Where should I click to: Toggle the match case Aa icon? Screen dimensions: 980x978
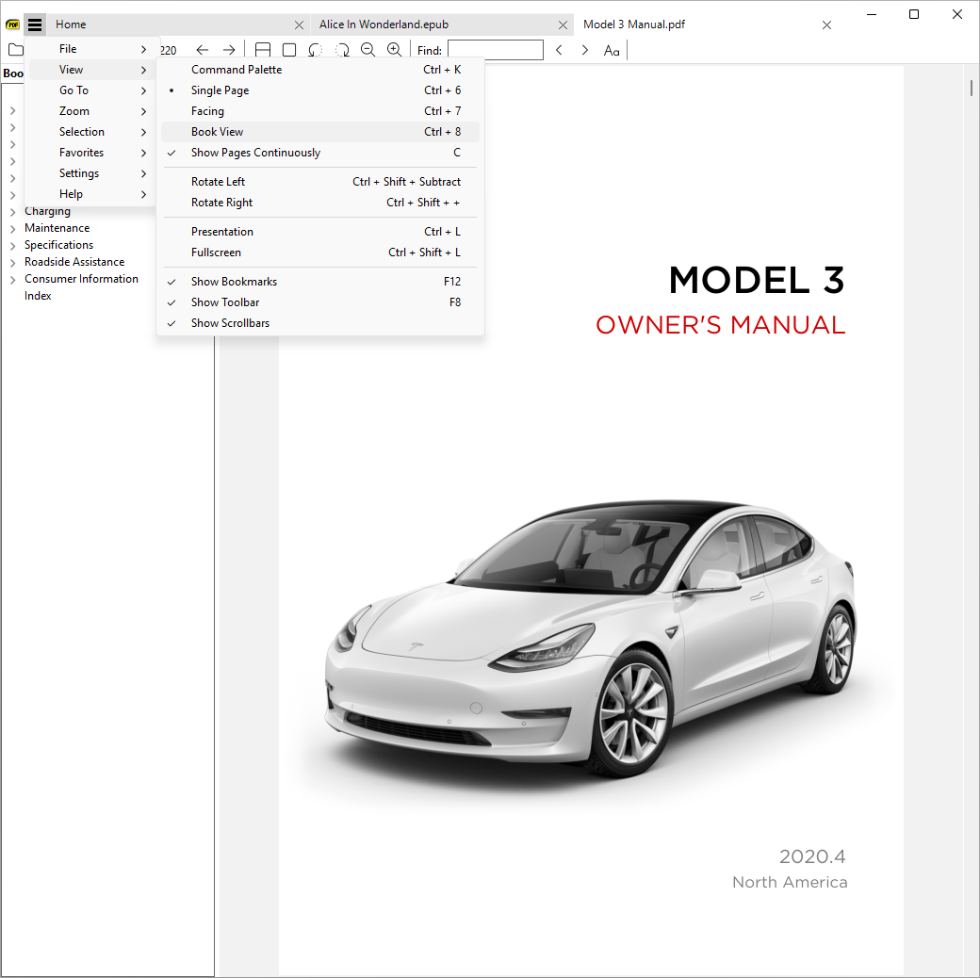[612, 51]
